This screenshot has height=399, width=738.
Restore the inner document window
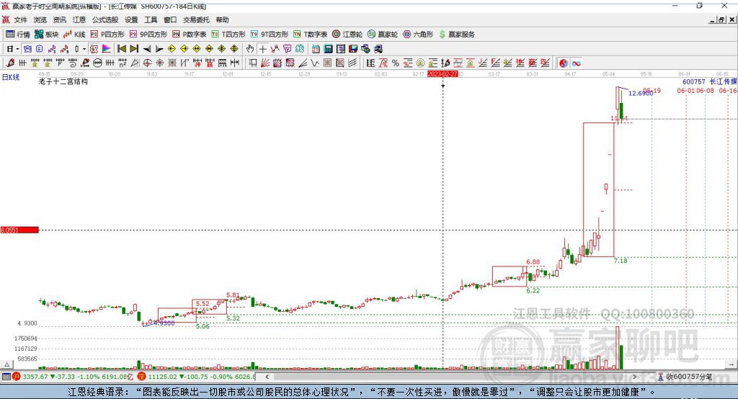click(x=721, y=19)
